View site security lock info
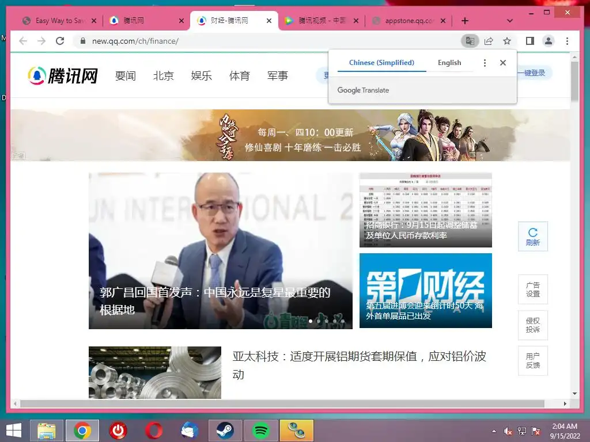The image size is (590, 442). pos(83,41)
